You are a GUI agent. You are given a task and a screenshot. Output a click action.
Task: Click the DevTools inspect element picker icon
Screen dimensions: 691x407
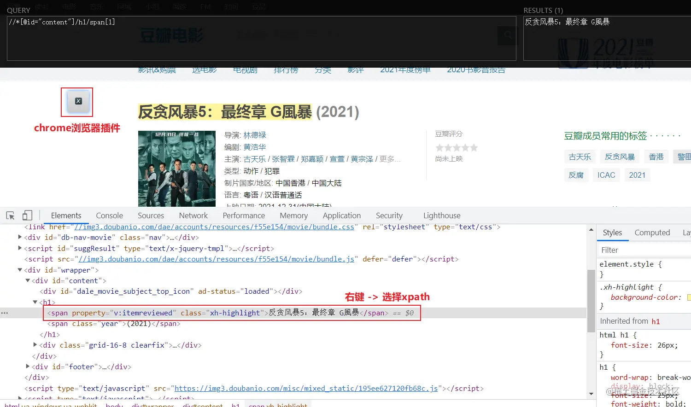11,215
